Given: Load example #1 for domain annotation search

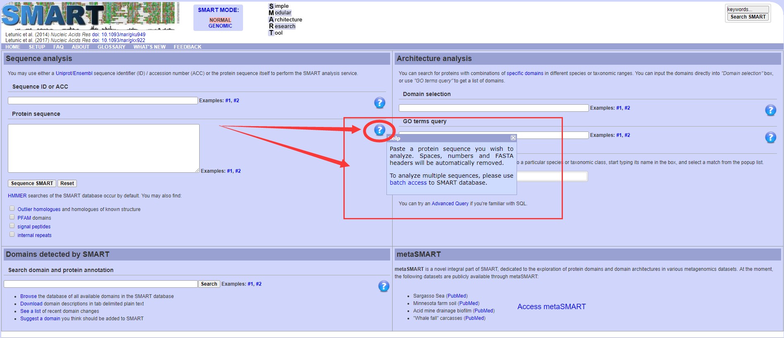Looking at the screenshot, I should (x=250, y=284).
